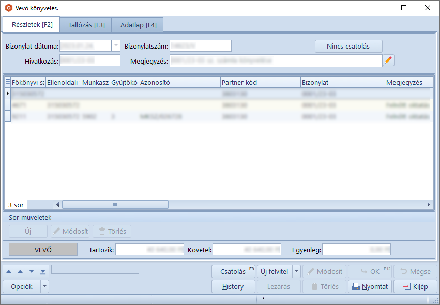440x305 pixels.
Task: Click the Nincs csatolás button
Action: (348, 46)
